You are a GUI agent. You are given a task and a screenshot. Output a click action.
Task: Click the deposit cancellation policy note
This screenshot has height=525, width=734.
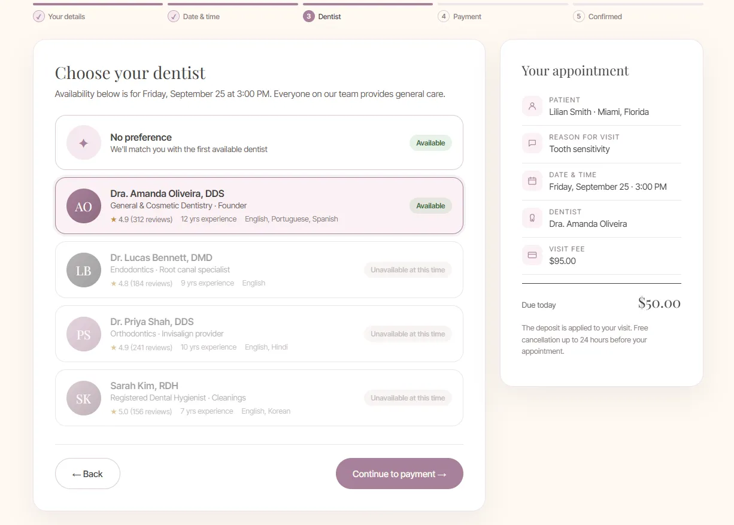pyautogui.click(x=585, y=339)
